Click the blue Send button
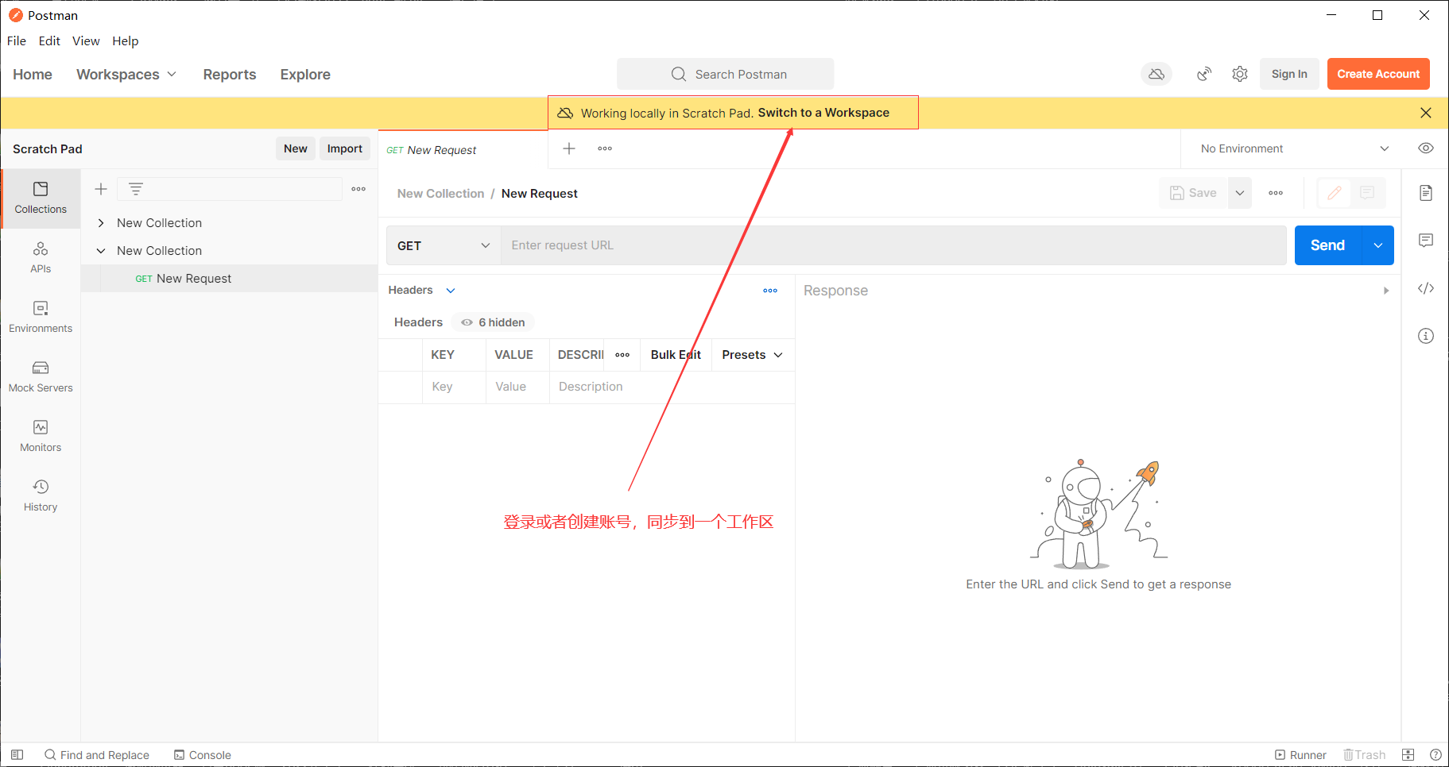This screenshot has width=1449, height=767. [x=1328, y=245]
